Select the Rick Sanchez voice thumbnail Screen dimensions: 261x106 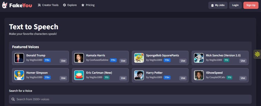(199, 58)
